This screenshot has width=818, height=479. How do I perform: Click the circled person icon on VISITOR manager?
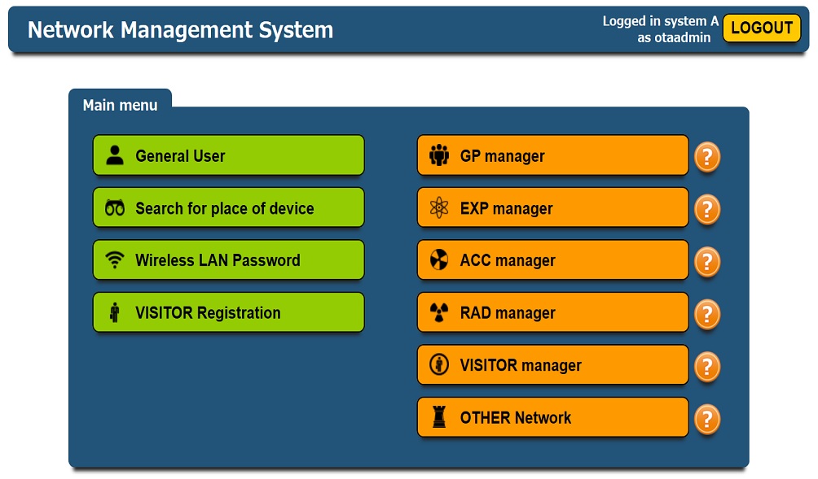click(x=439, y=365)
